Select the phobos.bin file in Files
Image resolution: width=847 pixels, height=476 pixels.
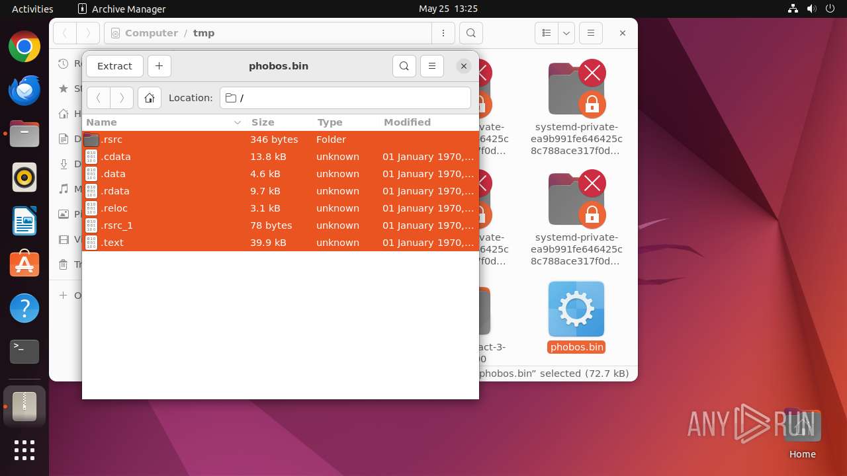pos(576,317)
